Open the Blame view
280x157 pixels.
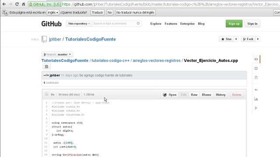point(206,95)
